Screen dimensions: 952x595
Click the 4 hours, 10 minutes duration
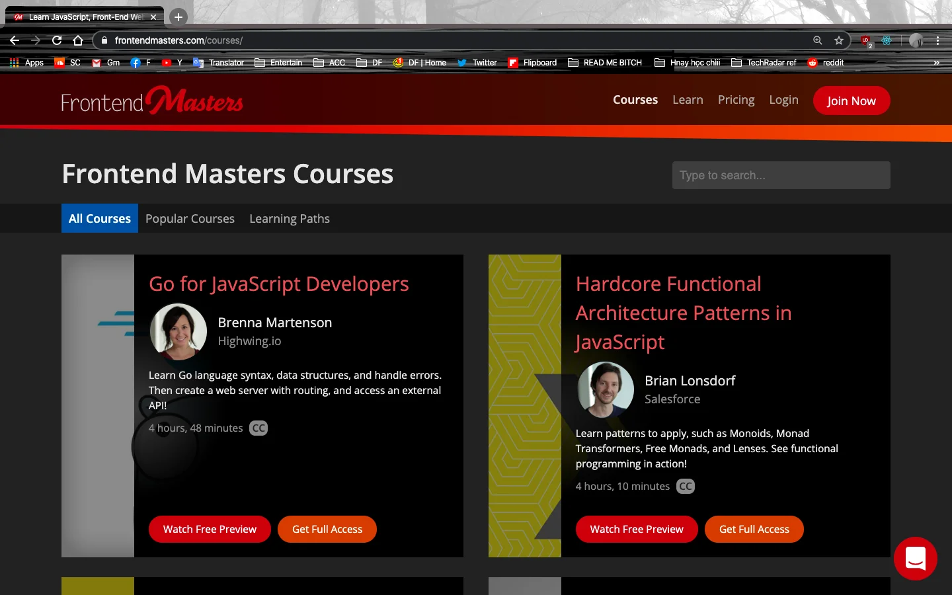(623, 486)
